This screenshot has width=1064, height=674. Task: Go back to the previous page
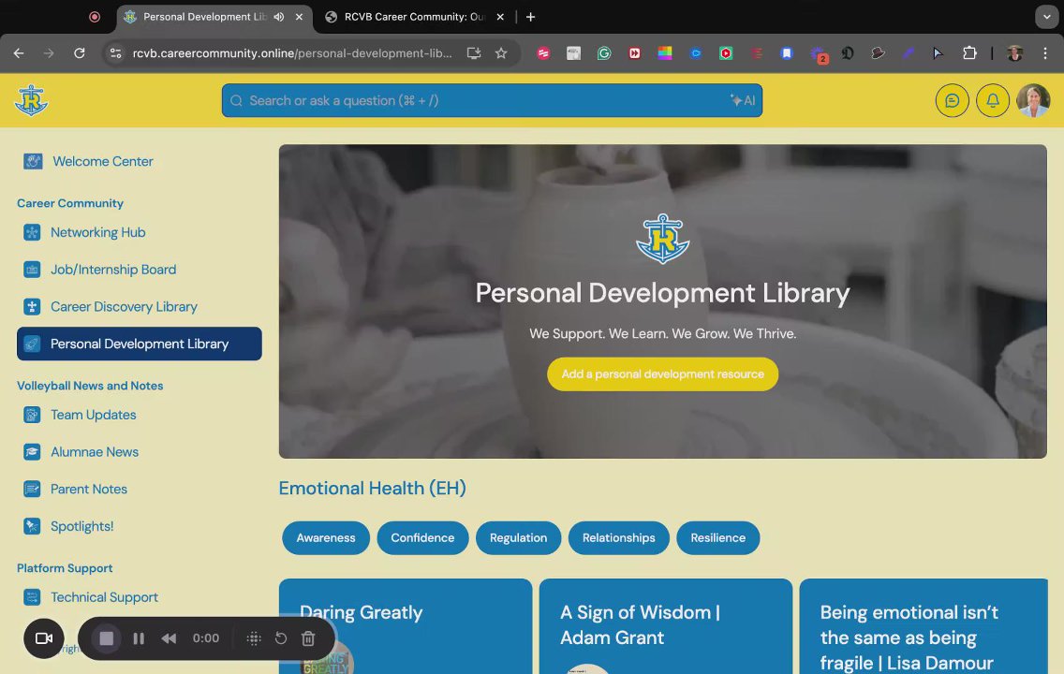(19, 52)
